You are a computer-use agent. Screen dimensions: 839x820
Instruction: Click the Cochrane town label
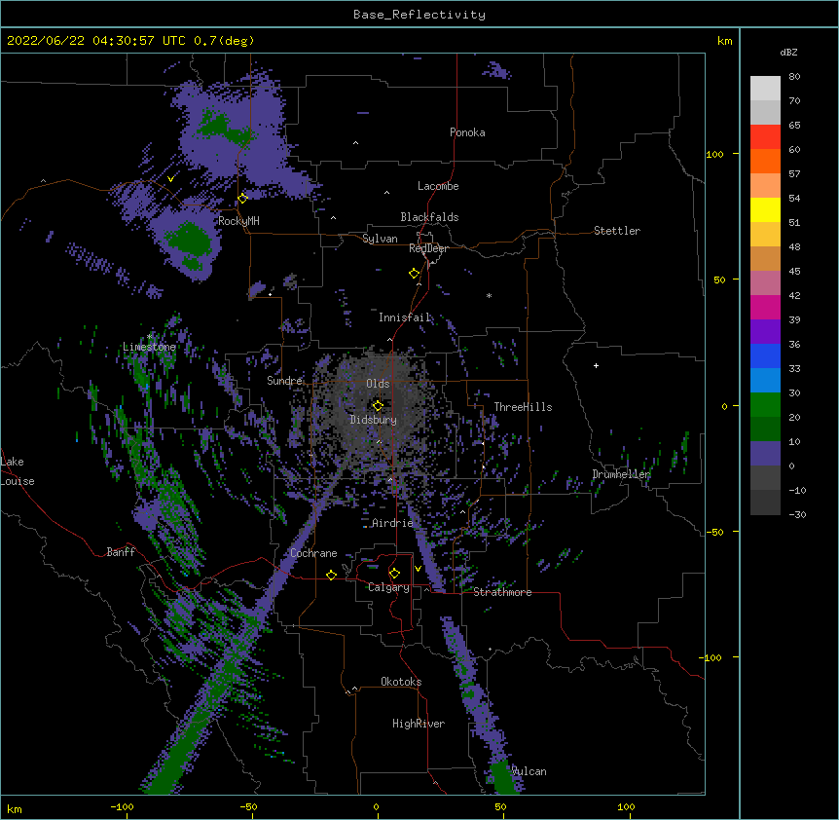[313, 553]
